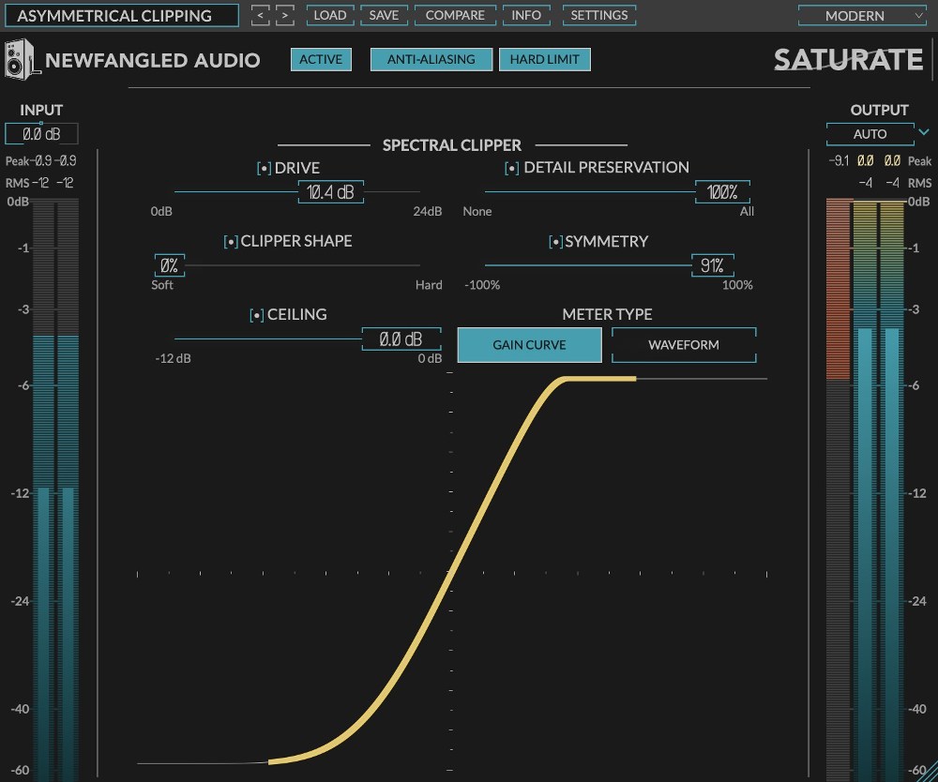Go to the next preset arrow
Screen dimensions: 938x782
[x=285, y=15]
